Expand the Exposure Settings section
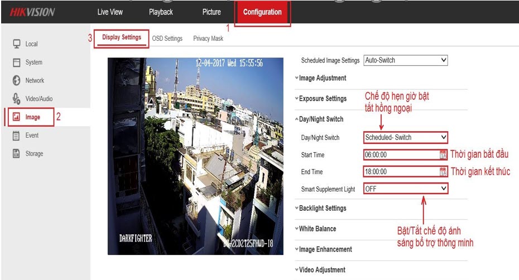Image resolution: width=519 pixels, height=280 pixels. [322, 99]
